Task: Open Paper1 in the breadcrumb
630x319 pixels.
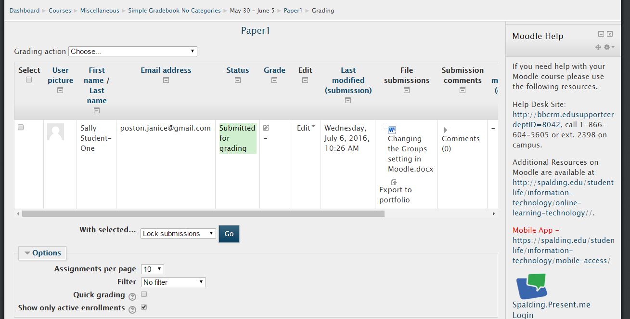Action: pyautogui.click(x=293, y=10)
